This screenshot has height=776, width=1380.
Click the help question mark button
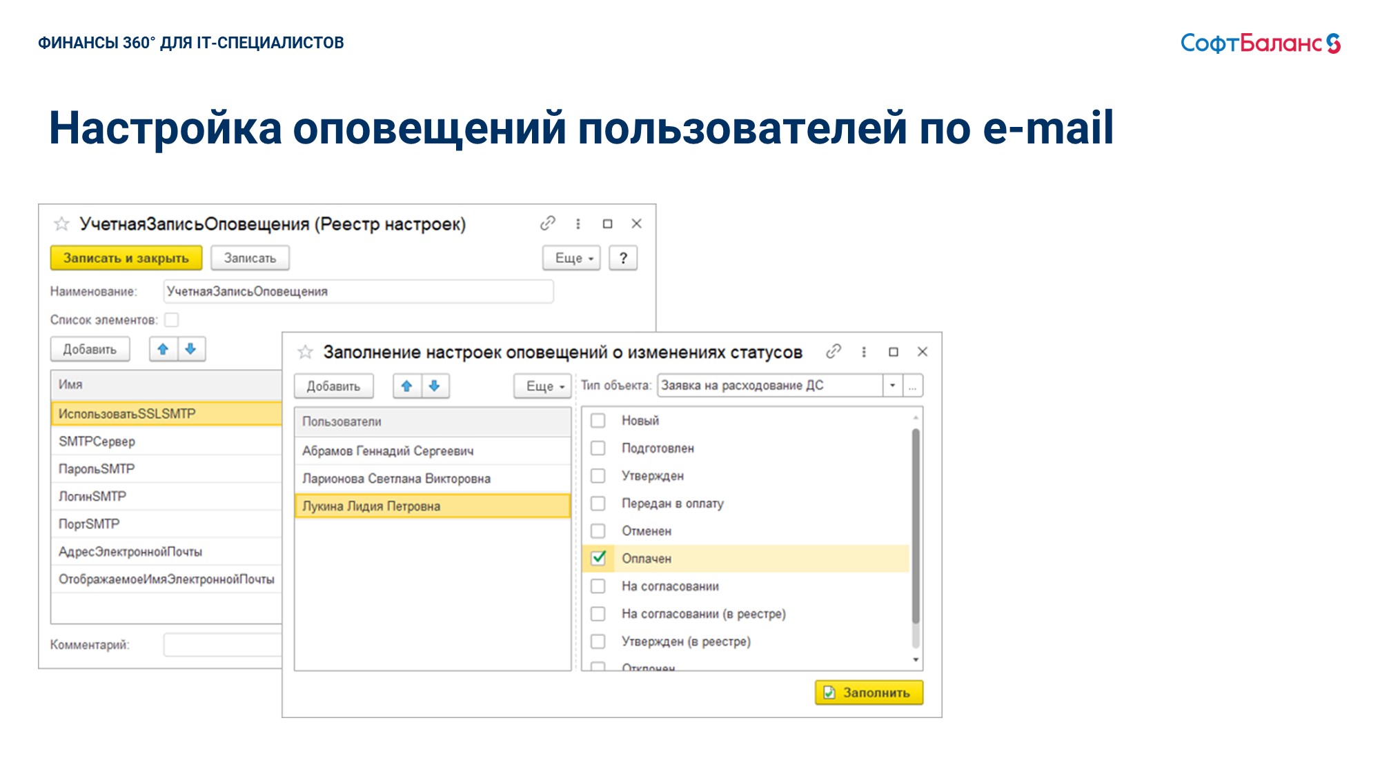tap(623, 258)
